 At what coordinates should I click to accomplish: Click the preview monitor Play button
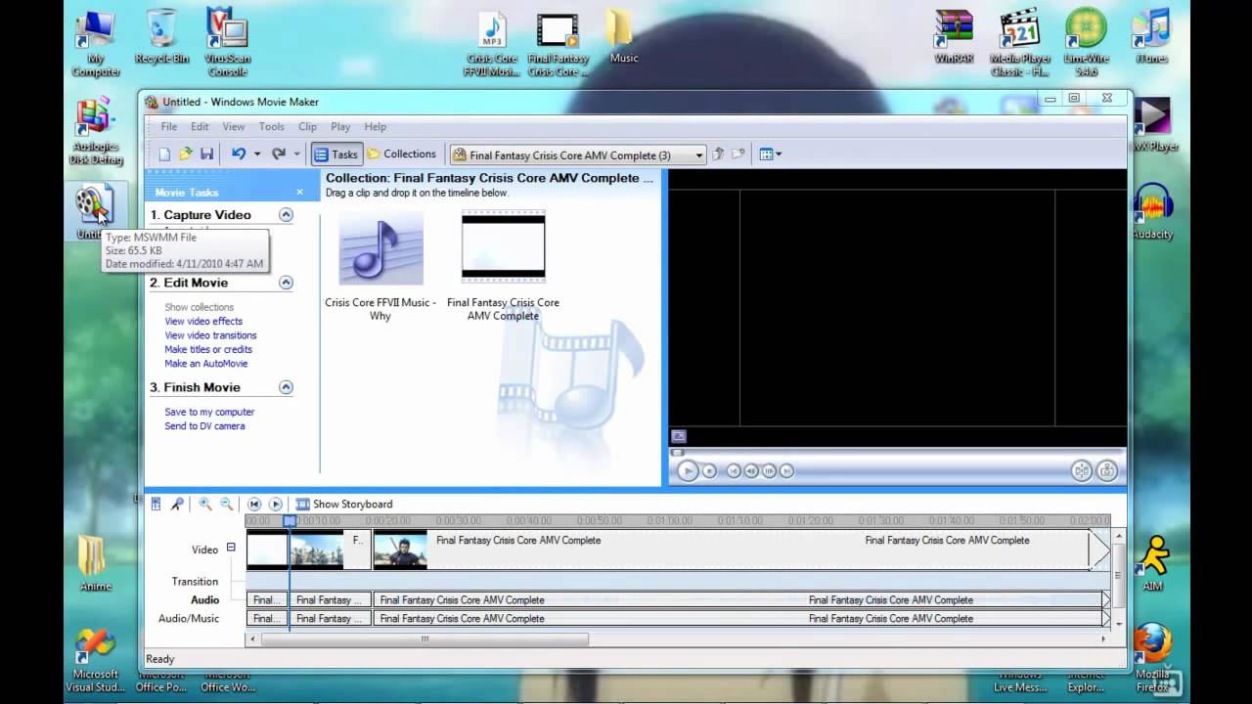(x=688, y=471)
